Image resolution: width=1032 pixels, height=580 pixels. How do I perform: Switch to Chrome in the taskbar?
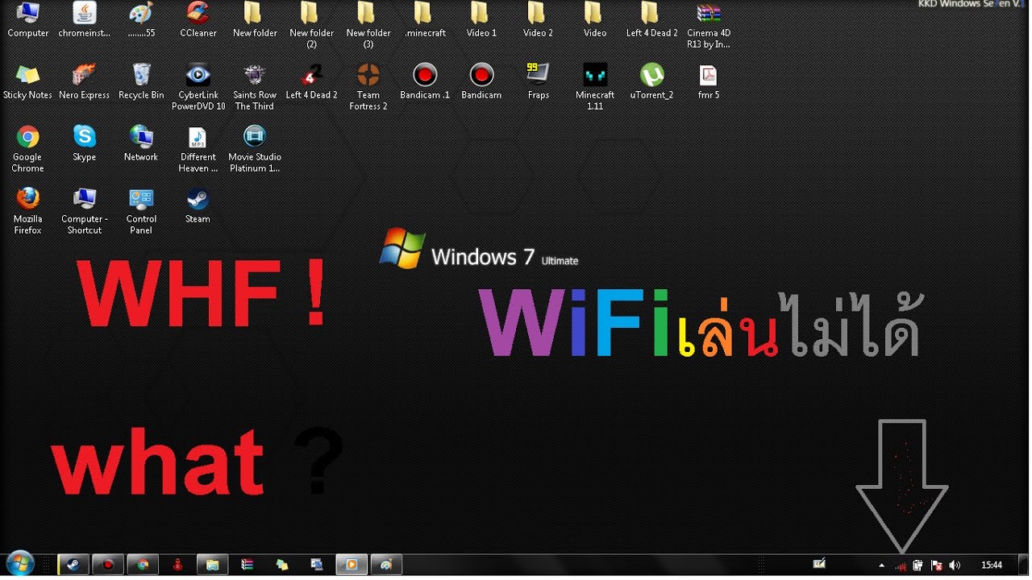pos(143,565)
